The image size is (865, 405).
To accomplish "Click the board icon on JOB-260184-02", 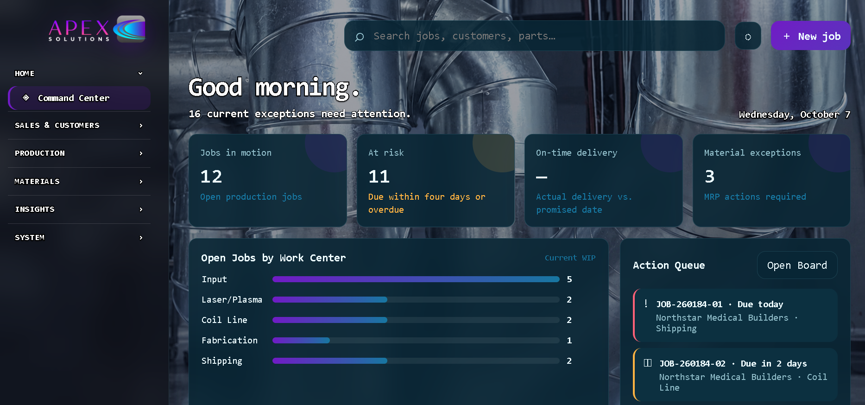I will (x=648, y=363).
